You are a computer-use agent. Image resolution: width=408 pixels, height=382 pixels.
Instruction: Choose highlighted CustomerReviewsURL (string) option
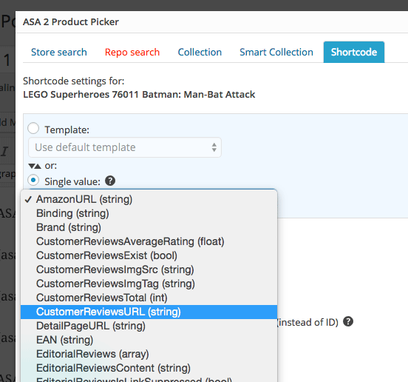[149, 312]
